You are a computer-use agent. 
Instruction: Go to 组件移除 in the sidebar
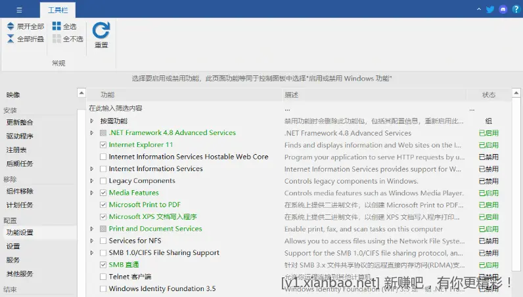pyautogui.click(x=20, y=191)
